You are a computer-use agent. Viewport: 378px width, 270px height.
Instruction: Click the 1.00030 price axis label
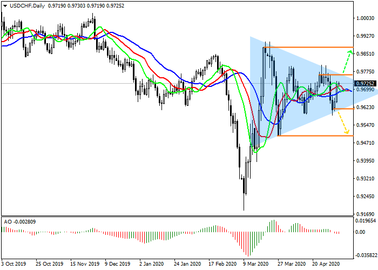(x=364, y=18)
